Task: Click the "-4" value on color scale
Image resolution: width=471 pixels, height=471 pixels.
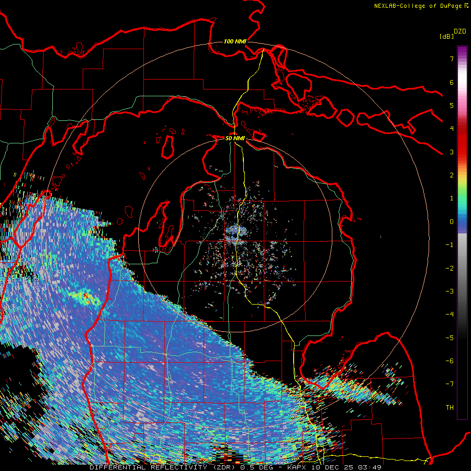Action: click(x=450, y=315)
